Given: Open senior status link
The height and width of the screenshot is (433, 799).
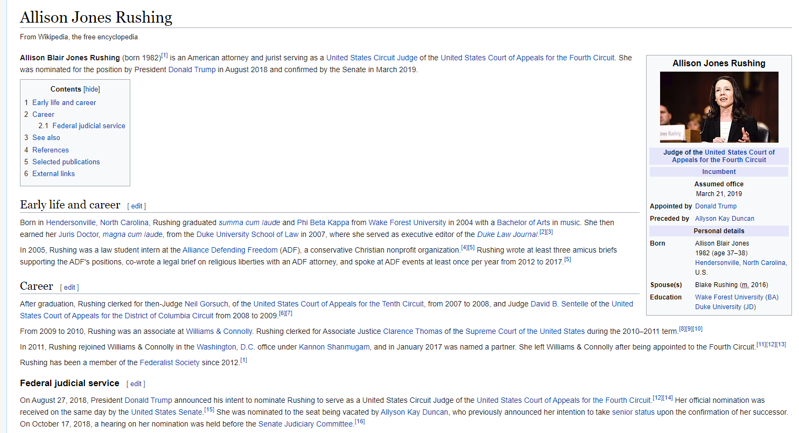Looking at the screenshot, I should [x=633, y=412].
